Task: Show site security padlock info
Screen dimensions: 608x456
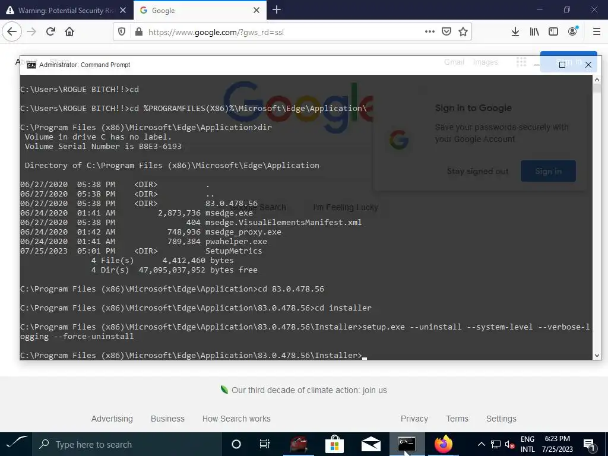Action: point(138,32)
